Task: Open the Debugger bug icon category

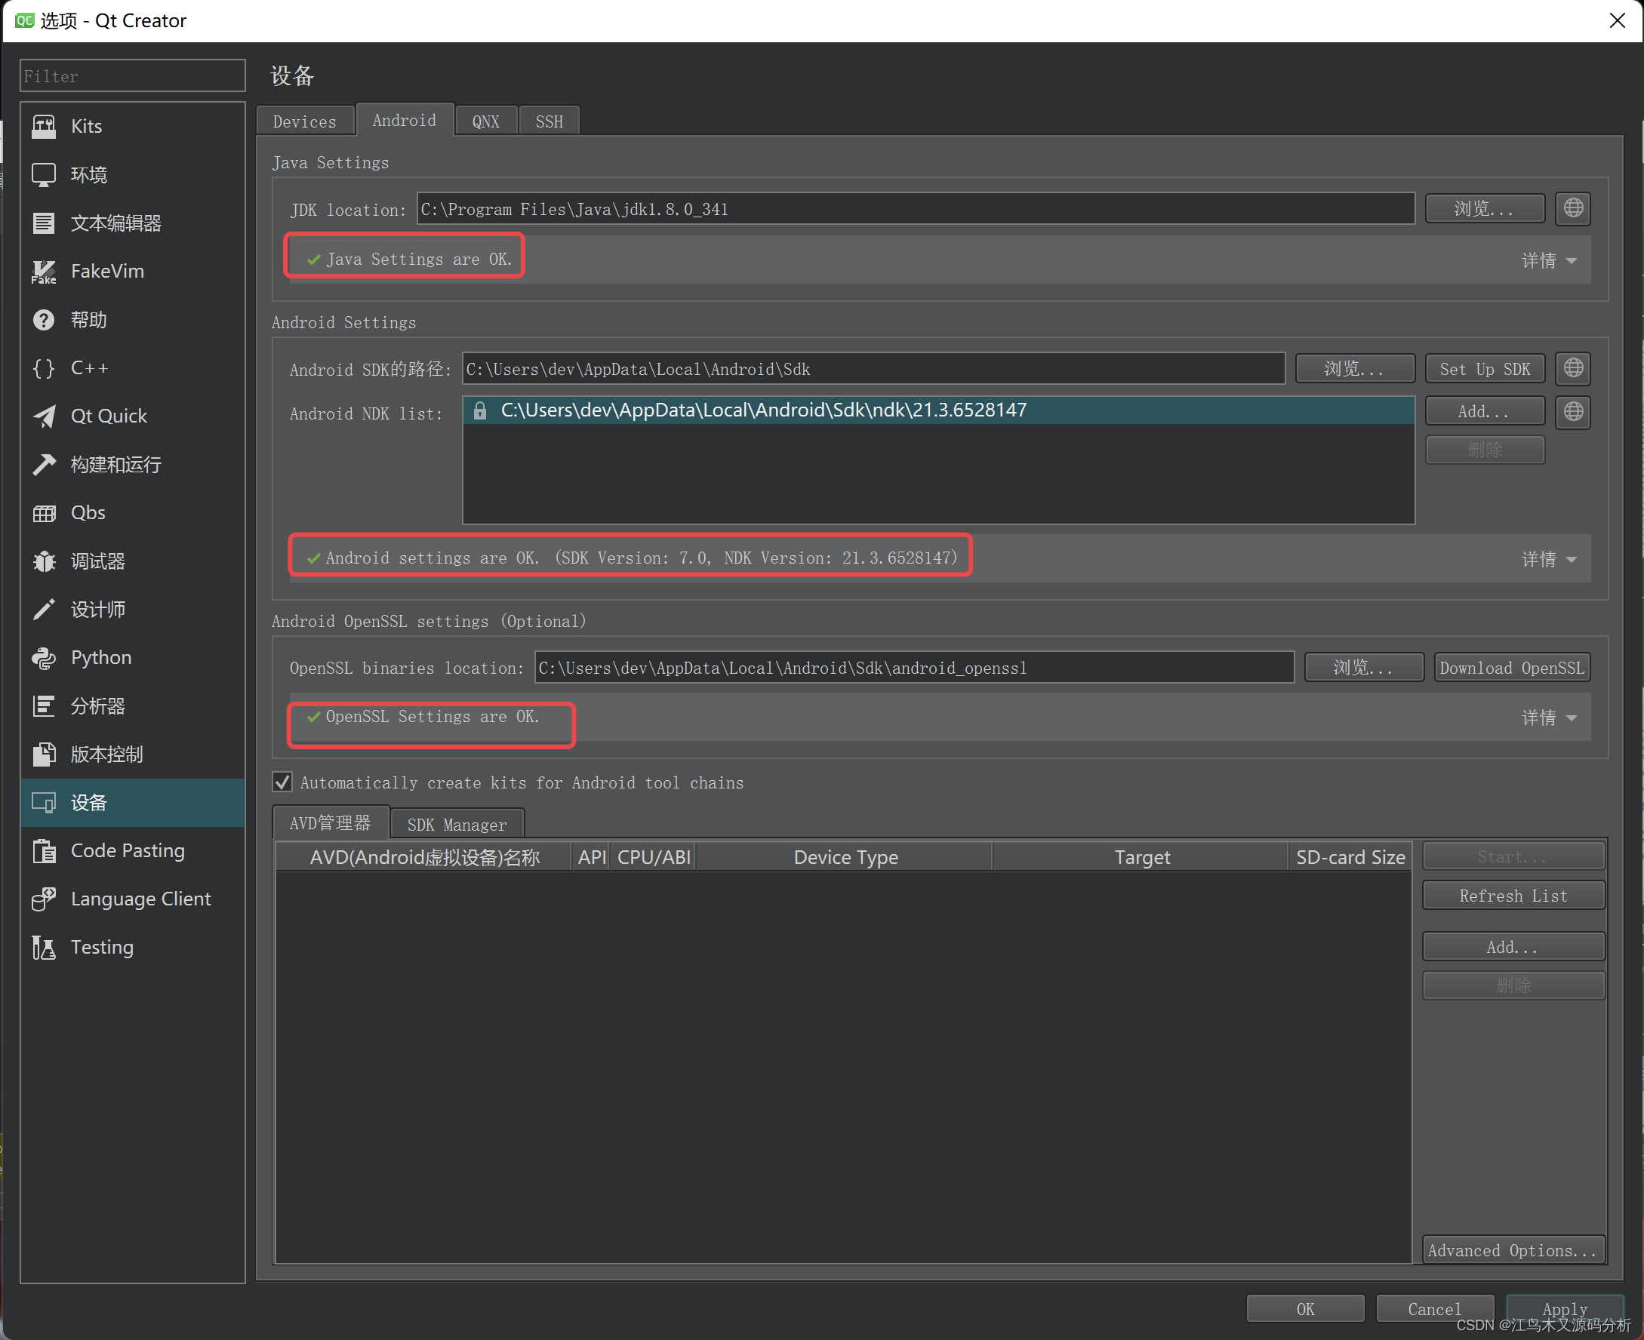Action: 44,561
